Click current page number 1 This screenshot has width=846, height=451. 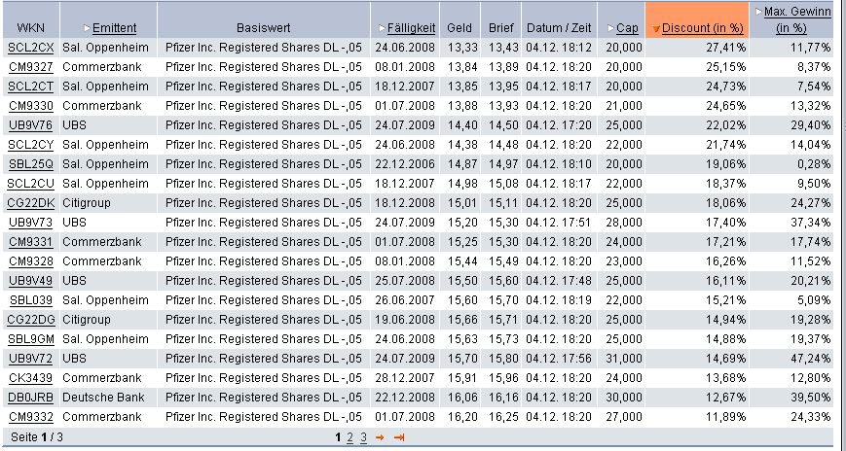click(x=338, y=437)
